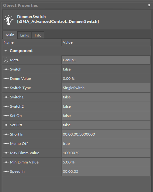Toggle the Memo Off true value

pos(106,144)
